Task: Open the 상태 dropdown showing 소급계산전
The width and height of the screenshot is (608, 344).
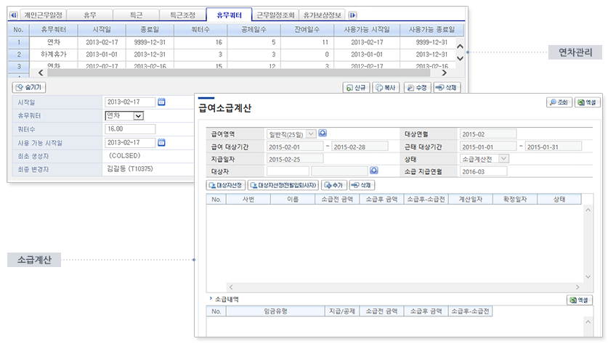Action: point(504,158)
